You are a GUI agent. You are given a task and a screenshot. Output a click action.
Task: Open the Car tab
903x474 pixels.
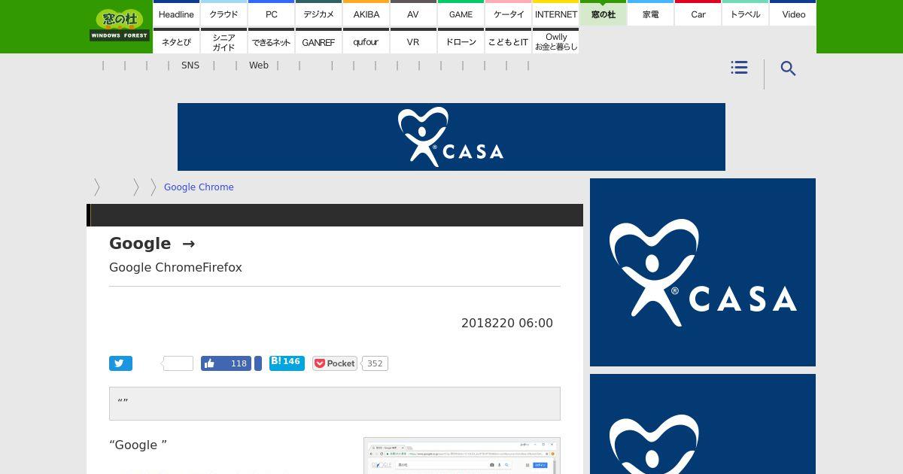698,14
